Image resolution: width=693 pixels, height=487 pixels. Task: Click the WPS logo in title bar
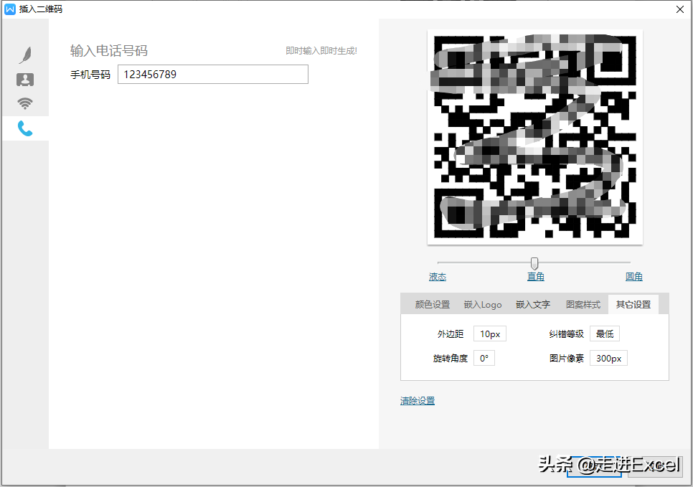tap(10, 9)
